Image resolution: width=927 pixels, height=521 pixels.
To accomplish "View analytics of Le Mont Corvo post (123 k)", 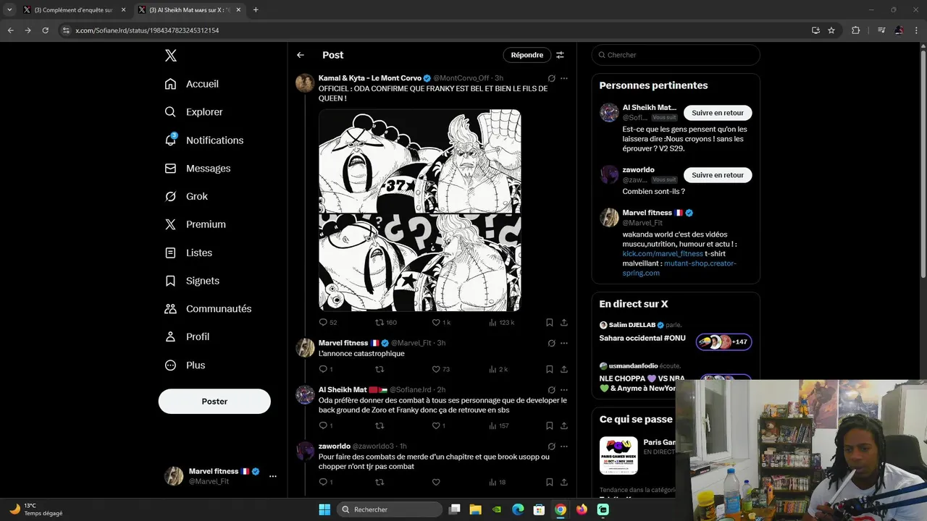I will point(501,323).
